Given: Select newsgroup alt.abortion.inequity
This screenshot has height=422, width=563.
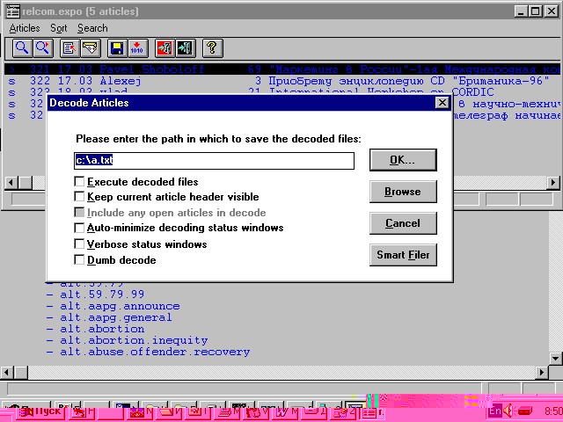Looking at the screenshot, I should 134,340.
